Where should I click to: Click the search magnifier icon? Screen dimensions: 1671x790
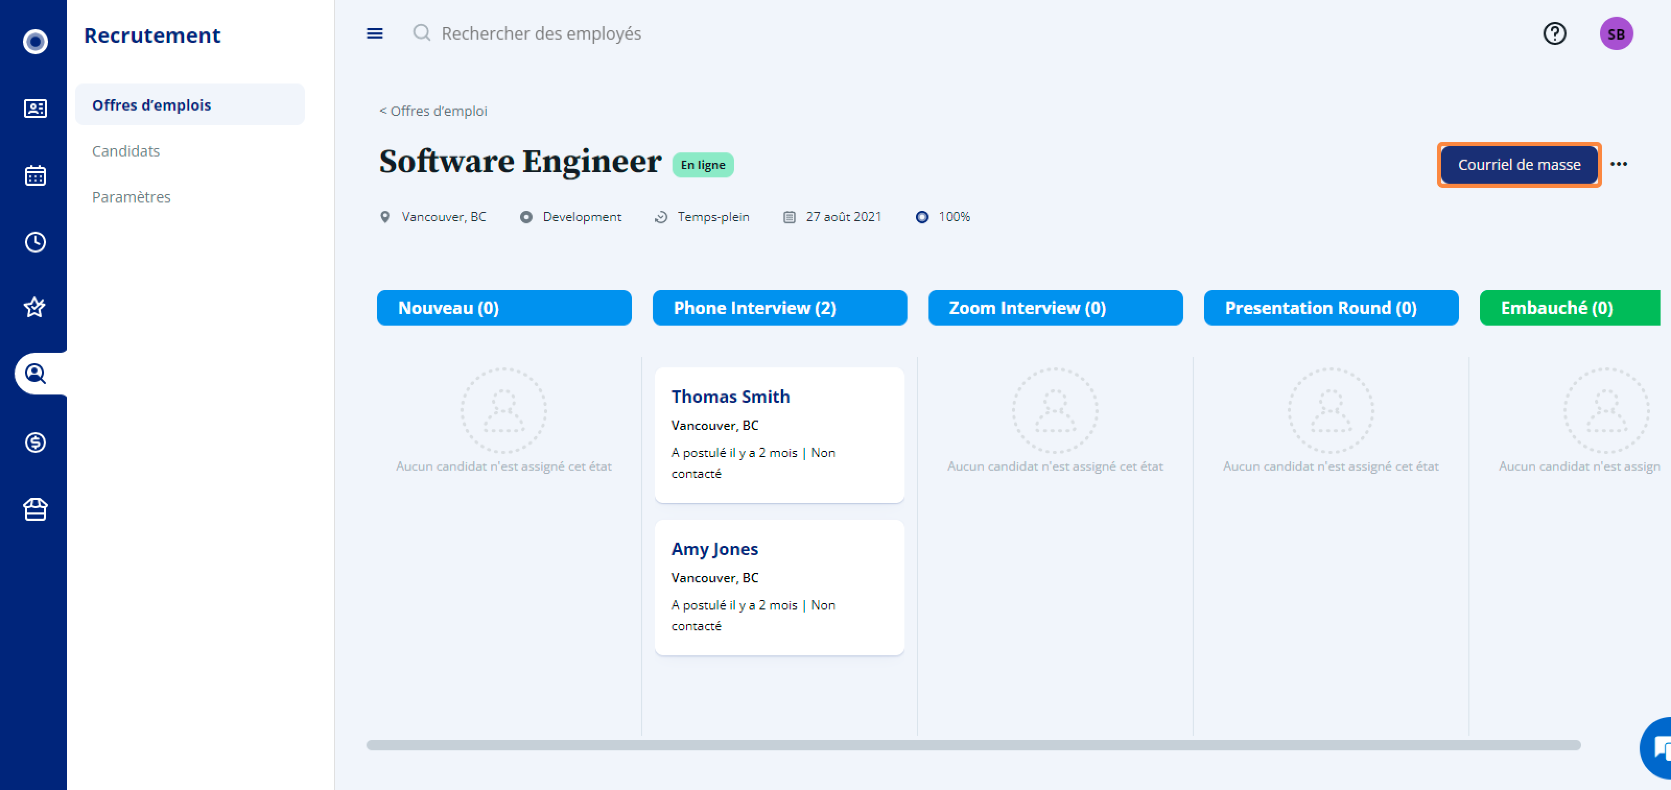pos(421,32)
